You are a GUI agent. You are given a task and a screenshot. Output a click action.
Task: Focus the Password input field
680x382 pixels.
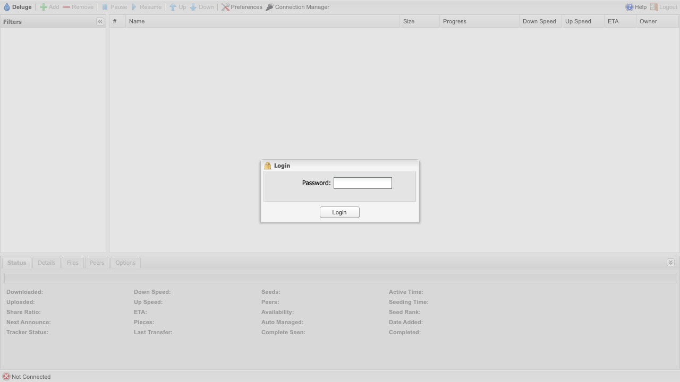click(363, 183)
